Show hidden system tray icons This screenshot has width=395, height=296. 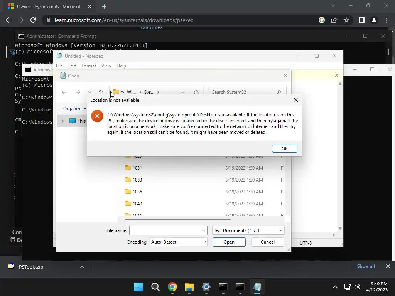point(335,287)
